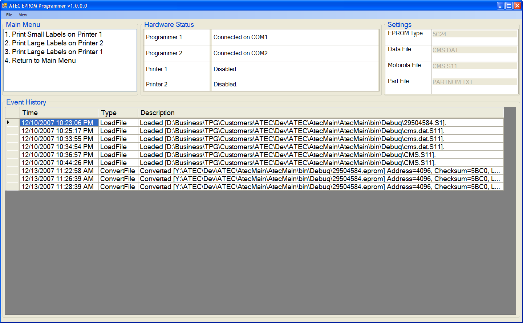Image resolution: width=523 pixels, height=323 pixels.
Task: Click 'Connected on COM1' status cell
Action: [x=295, y=37]
